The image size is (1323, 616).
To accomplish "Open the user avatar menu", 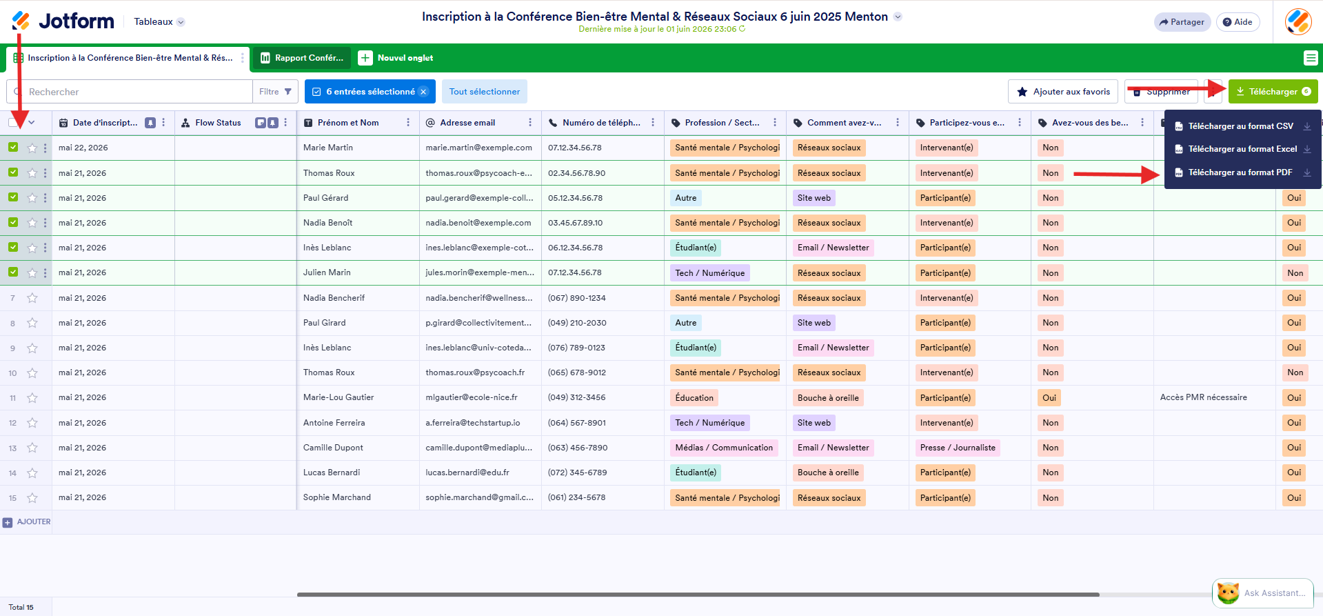I will 1298,22.
